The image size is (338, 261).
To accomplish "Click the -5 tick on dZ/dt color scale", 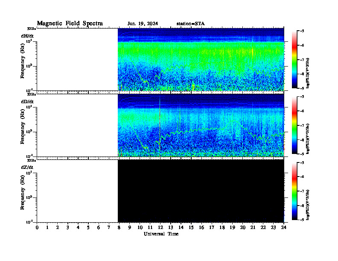I will tap(302, 162).
